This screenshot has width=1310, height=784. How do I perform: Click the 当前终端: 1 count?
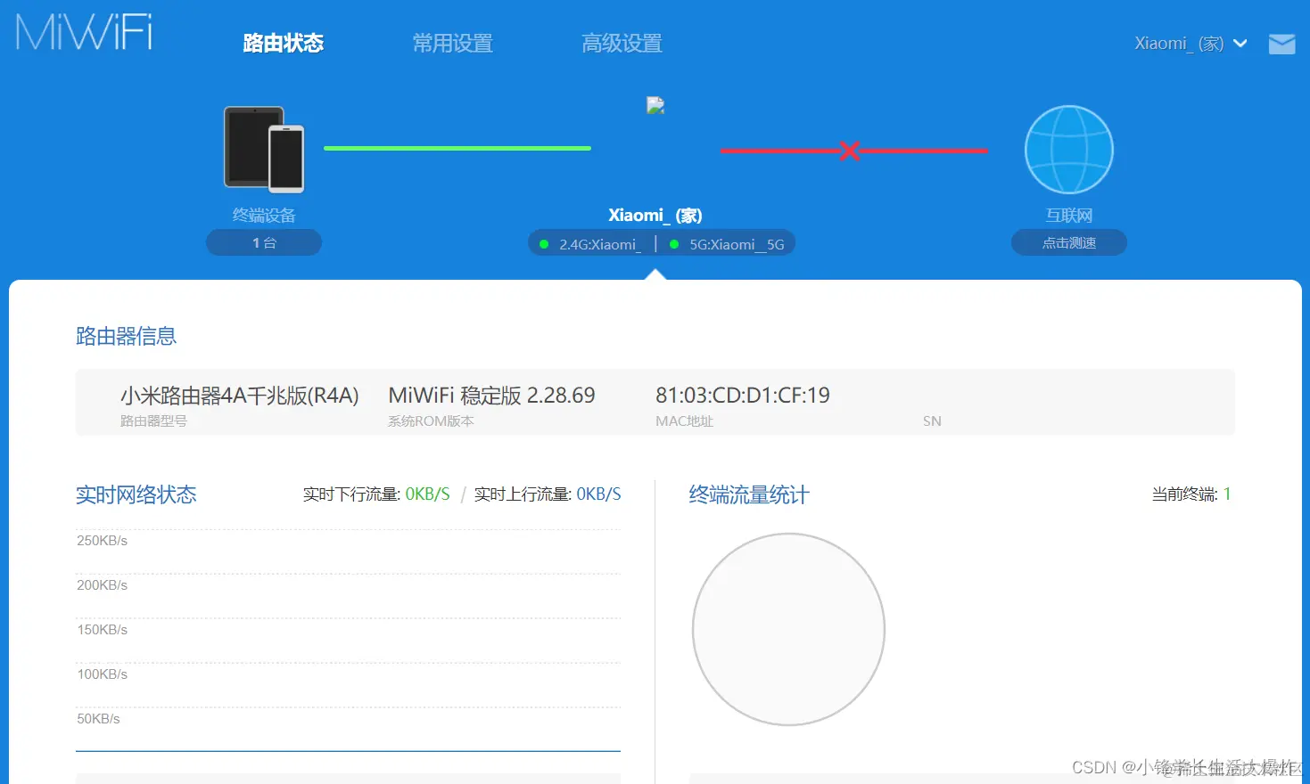(1191, 494)
